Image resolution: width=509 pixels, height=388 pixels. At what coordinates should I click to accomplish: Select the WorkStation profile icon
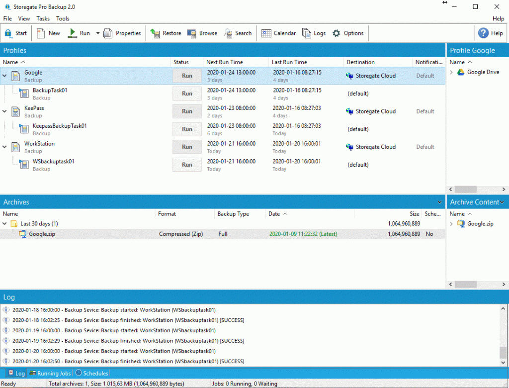click(x=16, y=147)
